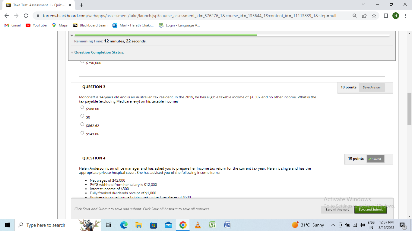Open Excel from the taskbar
Image resolution: width=412 pixels, height=231 pixels.
pos(213,225)
